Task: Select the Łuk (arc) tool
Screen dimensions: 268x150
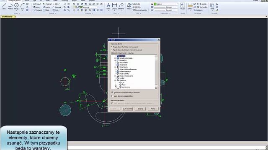Action: [22, 7]
